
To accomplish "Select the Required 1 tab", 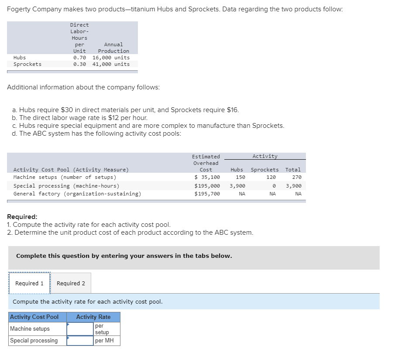I will pyautogui.click(x=29, y=283).
